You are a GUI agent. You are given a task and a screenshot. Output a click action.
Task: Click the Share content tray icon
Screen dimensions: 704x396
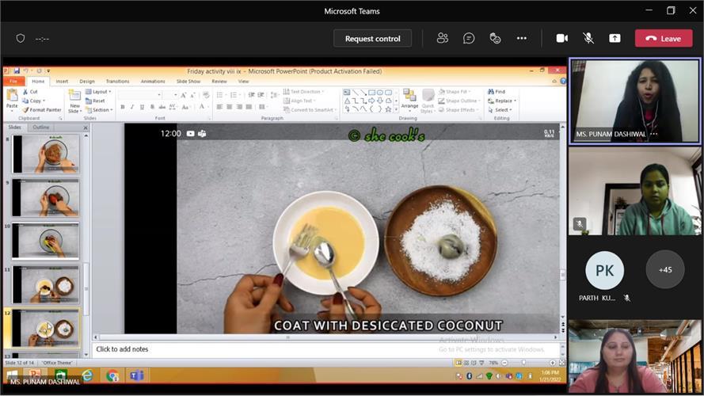coord(615,38)
